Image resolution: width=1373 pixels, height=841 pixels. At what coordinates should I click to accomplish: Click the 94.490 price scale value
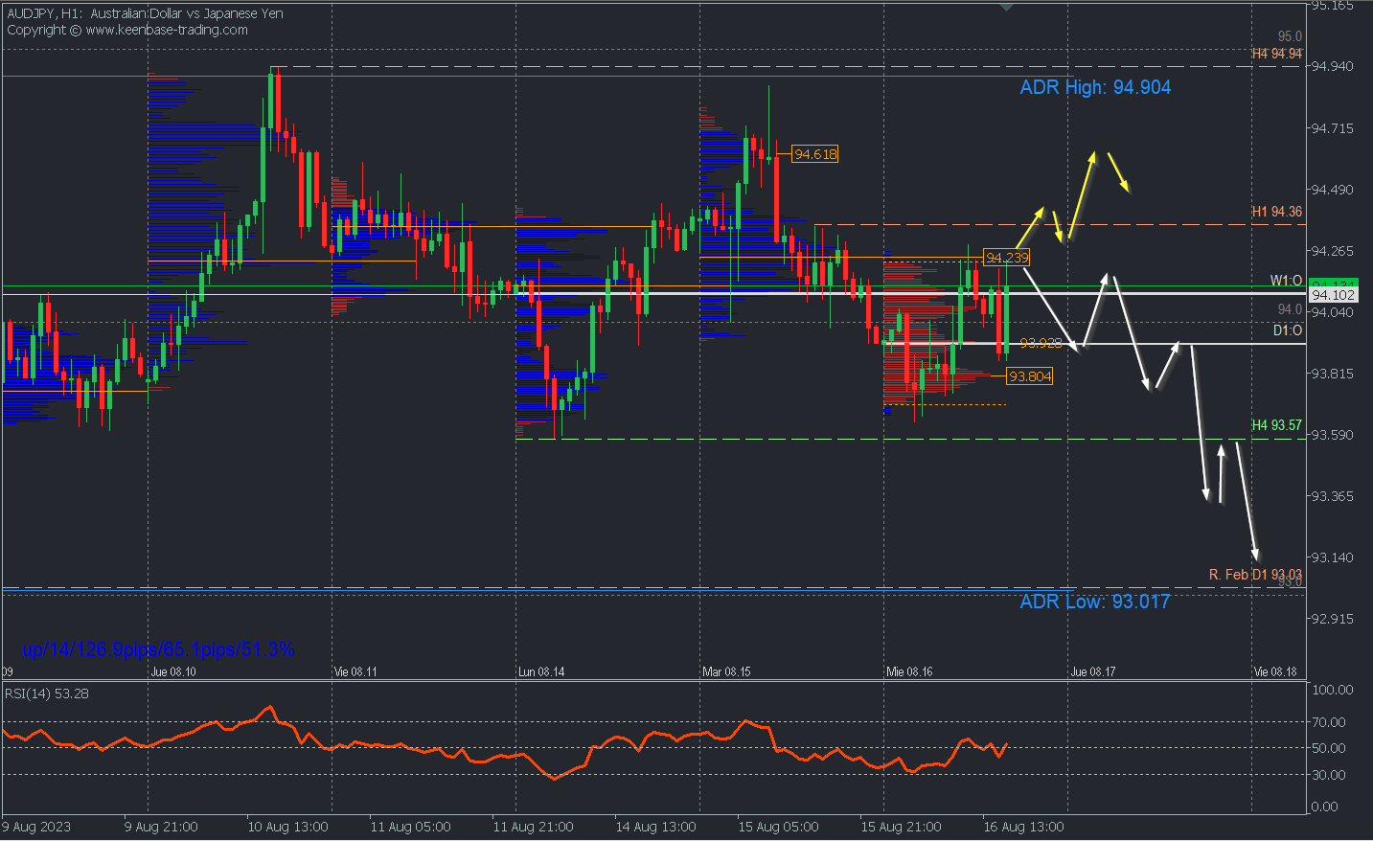click(1333, 190)
